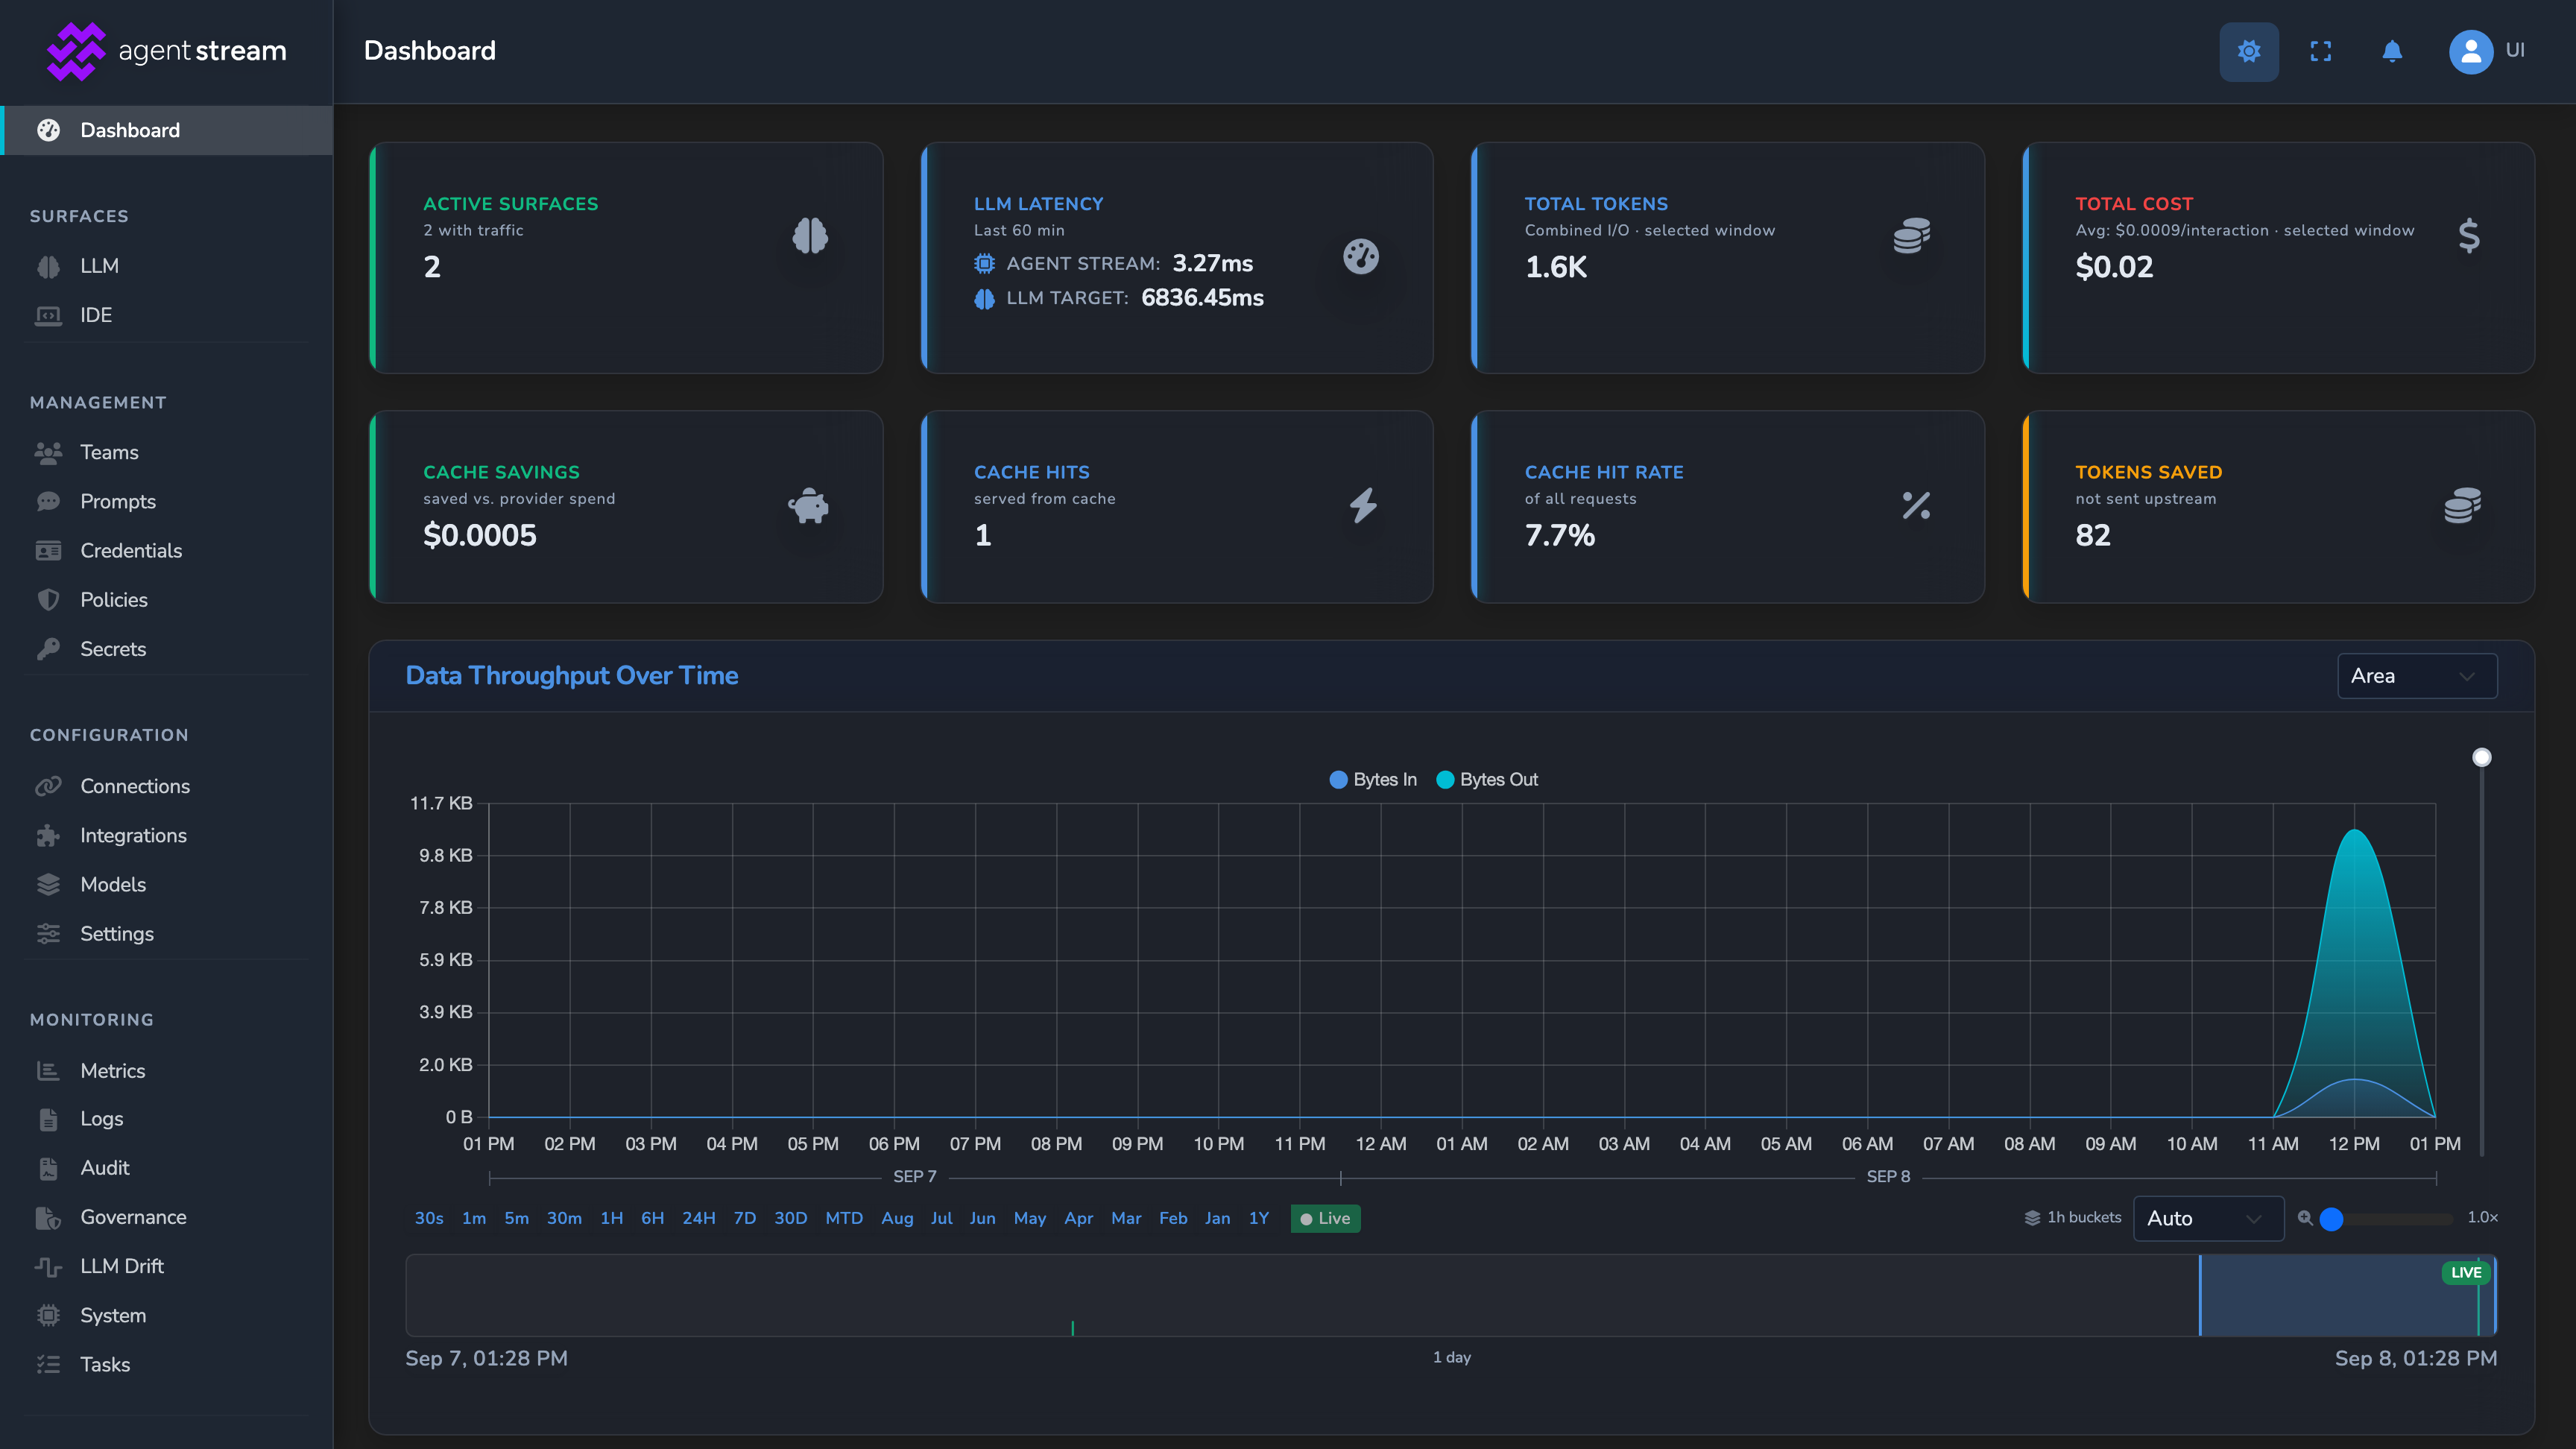2576x1449 pixels.
Task: Click the green marker in timeline navigator
Action: [1072, 1328]
